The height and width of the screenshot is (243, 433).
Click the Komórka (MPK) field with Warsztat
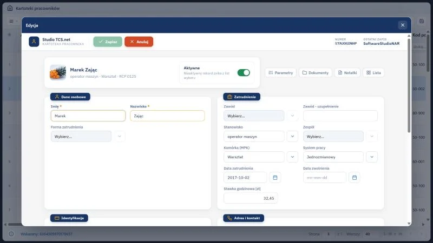[x=254, y=157]
